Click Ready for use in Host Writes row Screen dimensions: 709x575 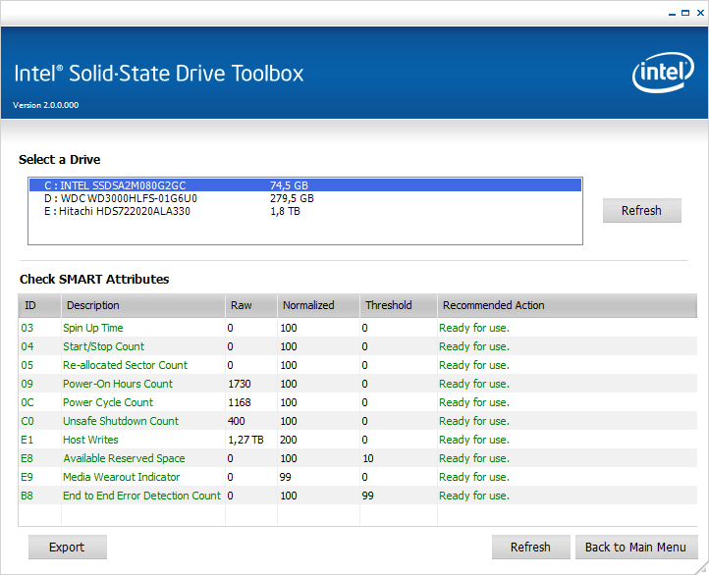tap(474, 440)
